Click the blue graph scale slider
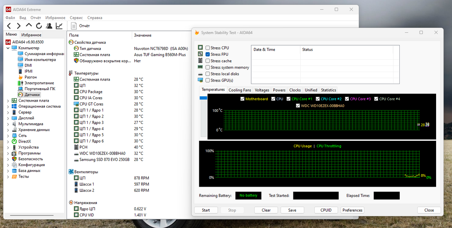This screenshot has height=228, width=452. pyautogui.click(x=203, y=98)
